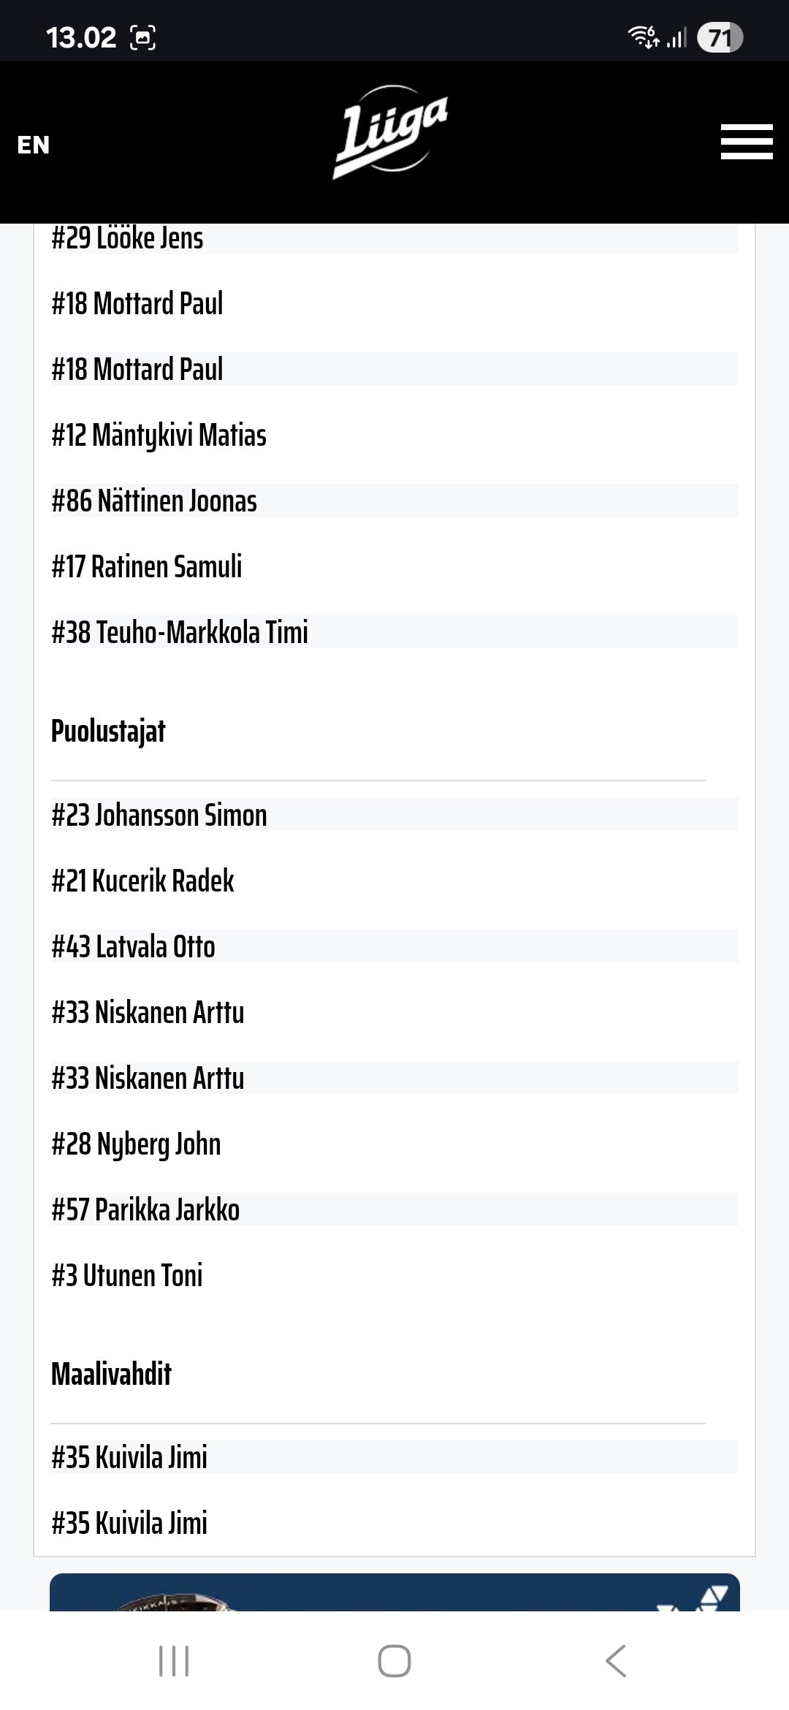Open #21 Kucerik Radek
Viewport: 789px width, 1710px height.
point(143,881)
